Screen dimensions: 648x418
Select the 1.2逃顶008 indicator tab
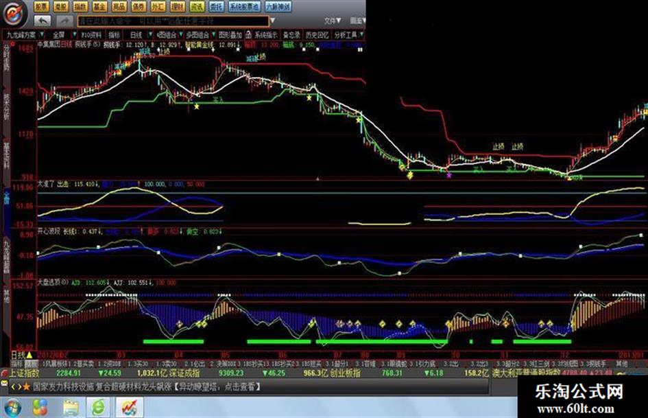[111, 364]
